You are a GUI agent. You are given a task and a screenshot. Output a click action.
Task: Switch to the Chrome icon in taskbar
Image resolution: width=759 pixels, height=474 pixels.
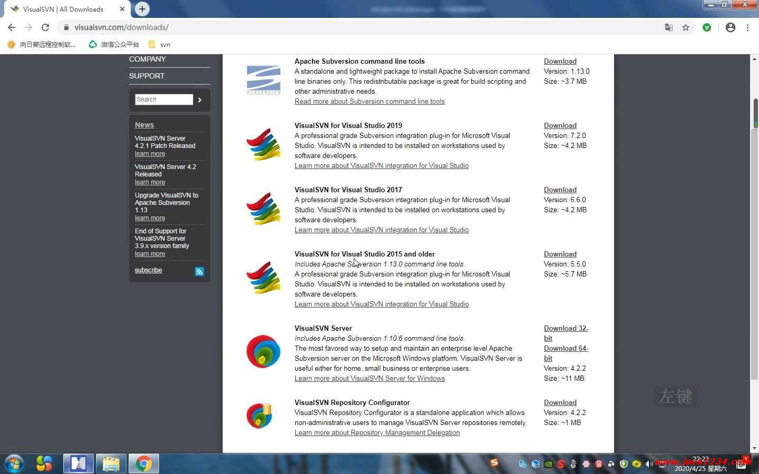143,463
